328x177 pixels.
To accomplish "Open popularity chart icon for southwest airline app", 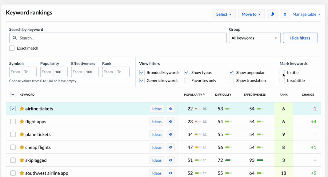I will coord(205,173).
